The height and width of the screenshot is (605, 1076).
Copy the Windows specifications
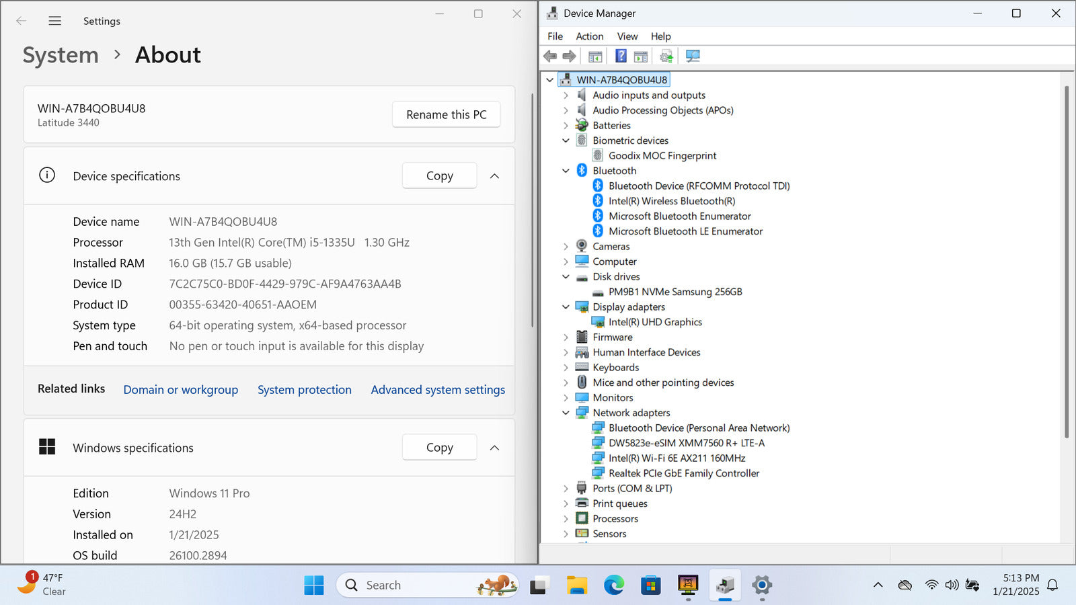click(x=440, y=448)
